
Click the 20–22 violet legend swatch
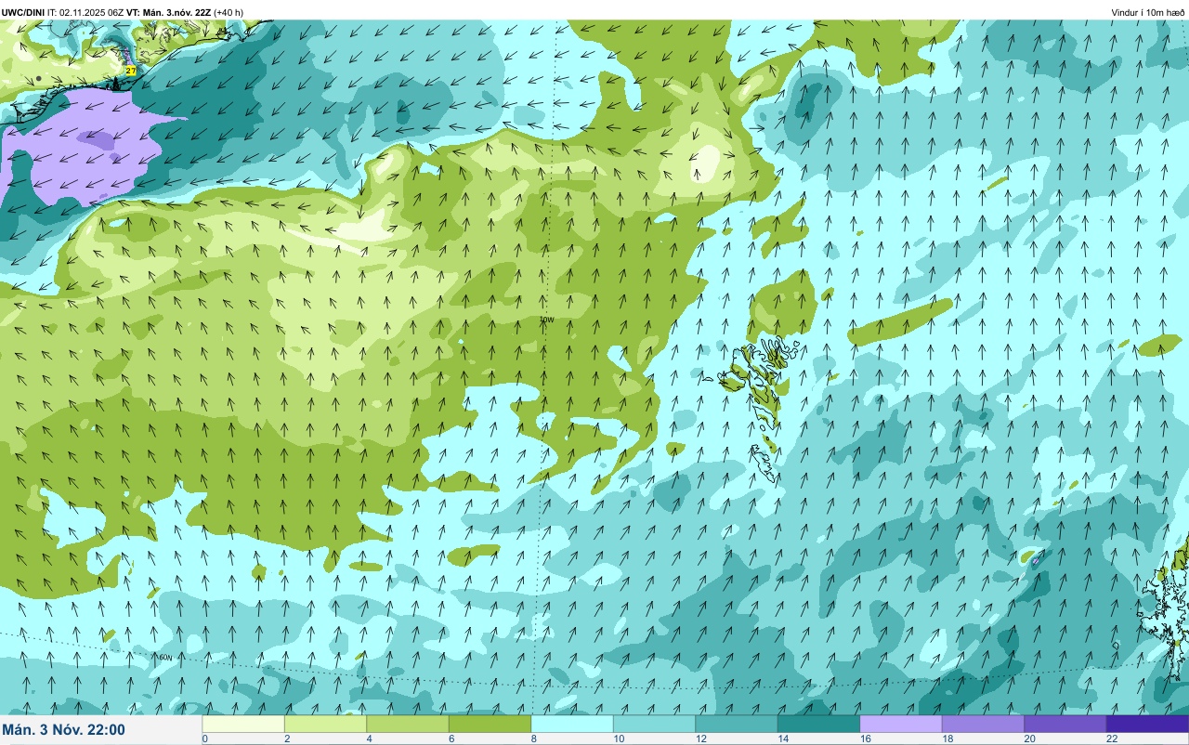pyautogui.click(x=1065, y=724)
